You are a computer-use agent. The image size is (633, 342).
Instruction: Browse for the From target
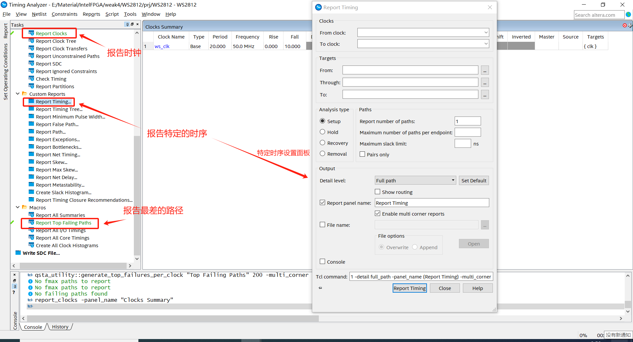click(485, 70)
